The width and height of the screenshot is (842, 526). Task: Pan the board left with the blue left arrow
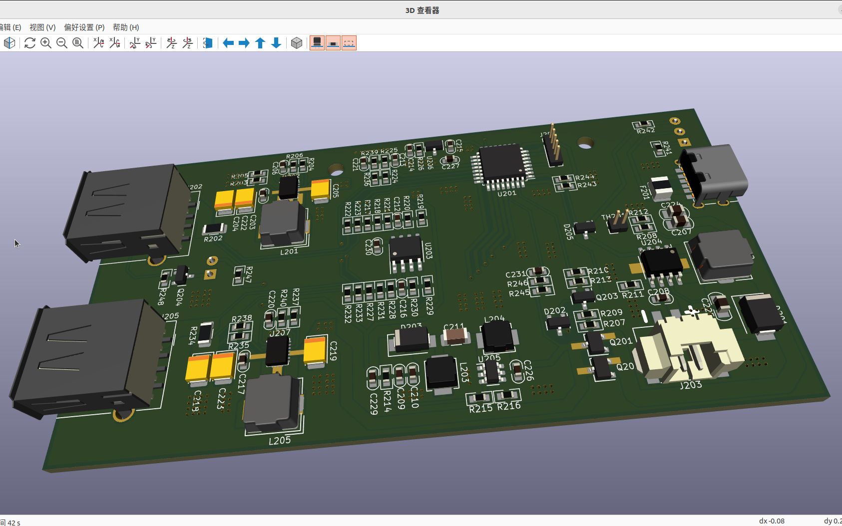[228, 43]
